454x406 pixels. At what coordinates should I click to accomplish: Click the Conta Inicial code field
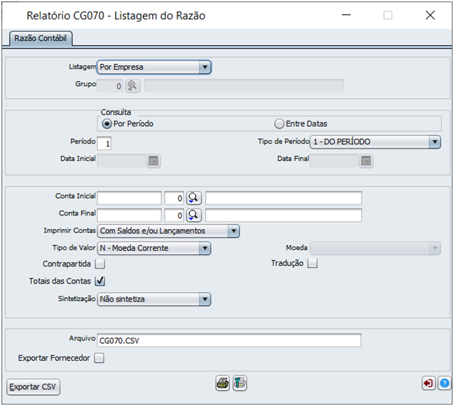coord(129,198)
